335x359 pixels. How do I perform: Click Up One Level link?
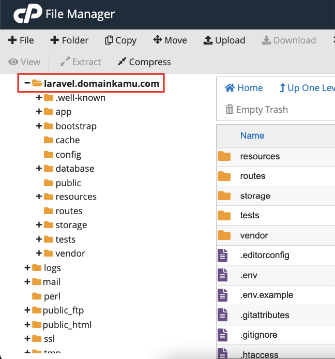pos(307,88)
